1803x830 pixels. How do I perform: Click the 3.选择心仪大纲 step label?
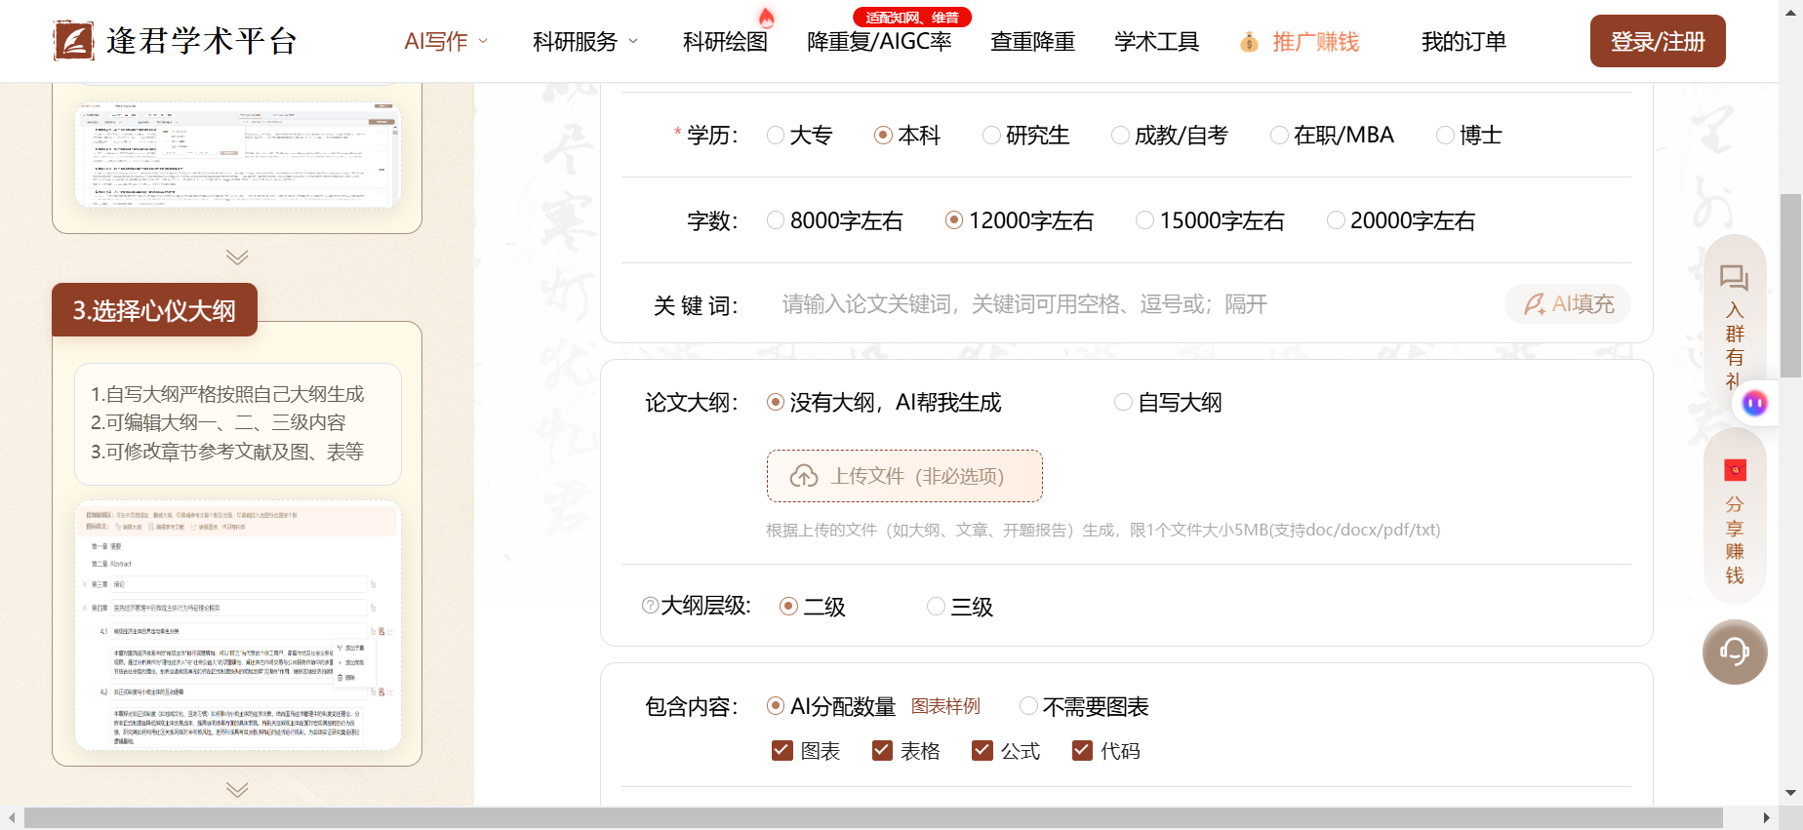coord(154,310)
